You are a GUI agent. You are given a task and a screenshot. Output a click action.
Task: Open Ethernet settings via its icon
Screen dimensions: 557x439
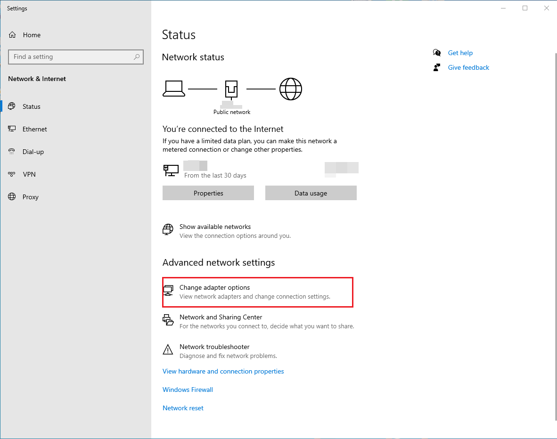coord(12,129)
